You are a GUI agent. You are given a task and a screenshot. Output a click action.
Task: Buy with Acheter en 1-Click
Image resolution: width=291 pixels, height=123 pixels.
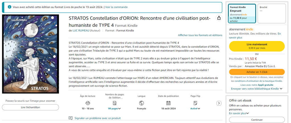point(257,72)
